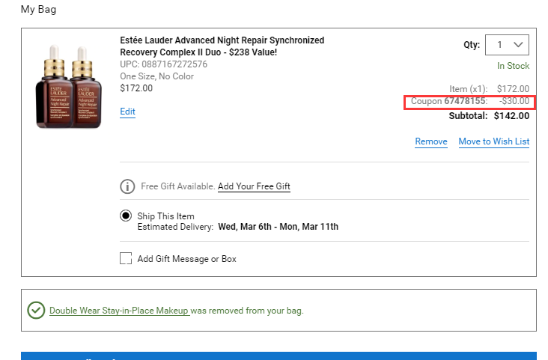548x360 pixels.
Task: Click the UPC: 0887167272576 text
Action: point(163,64)
